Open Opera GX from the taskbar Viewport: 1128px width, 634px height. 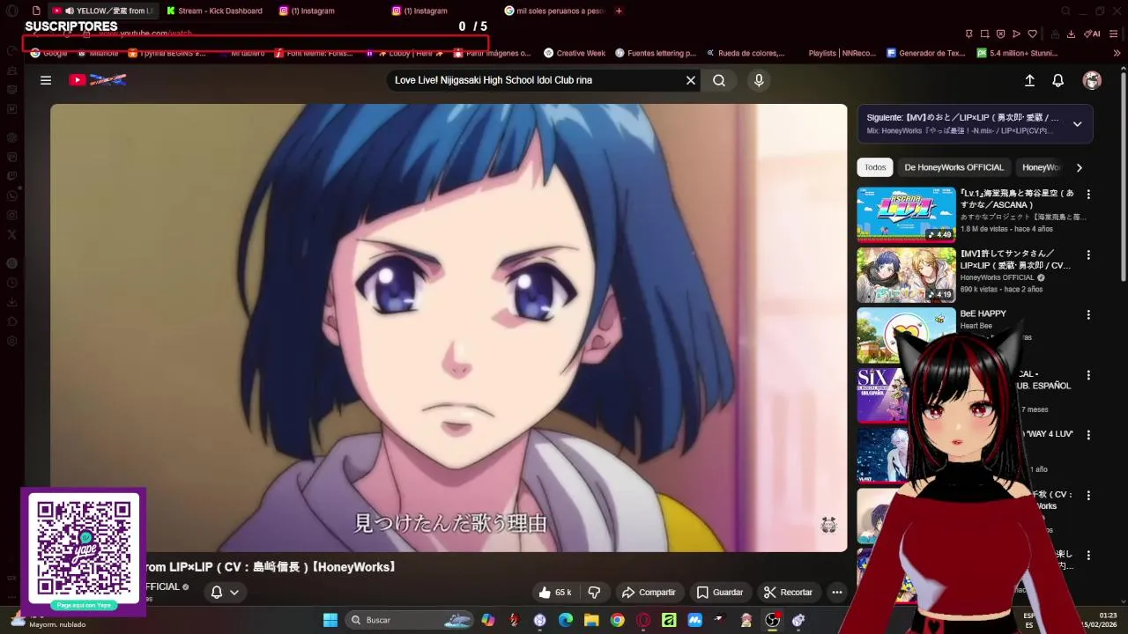(x=643, y=620)
